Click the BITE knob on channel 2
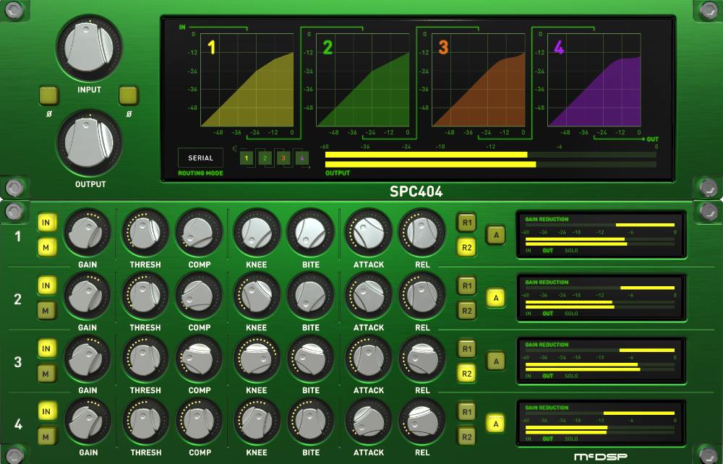The image size is (723, 464). (312, 296)
